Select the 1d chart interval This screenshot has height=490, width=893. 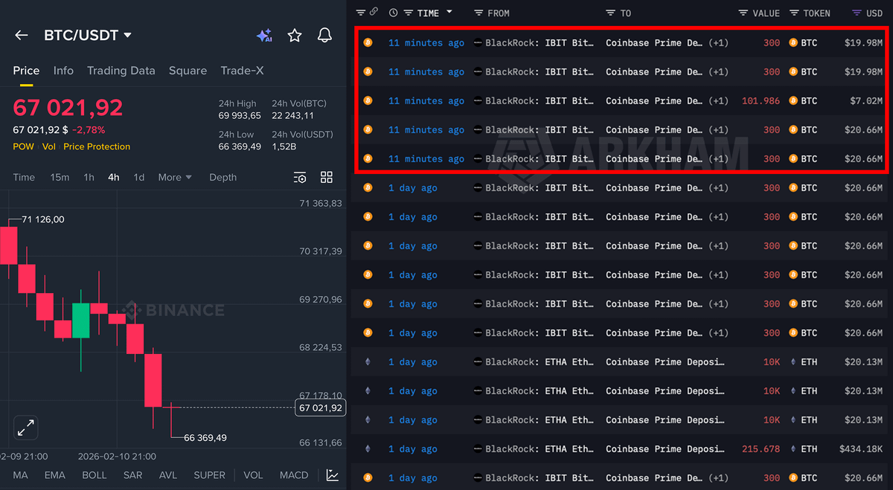click(x=138, y=177)
